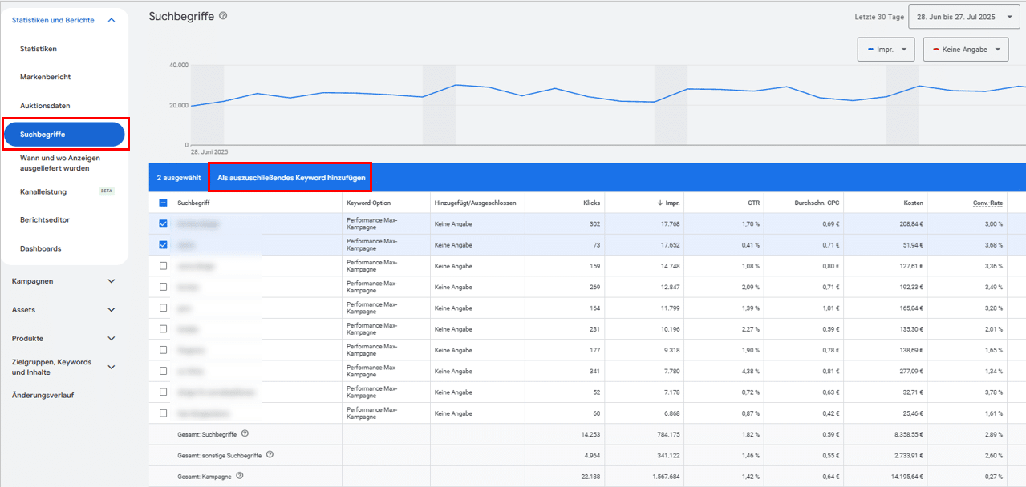Click the 6.868 impressions cell
The width and height of the screenshot is (1026, 487).
point(671,413)
